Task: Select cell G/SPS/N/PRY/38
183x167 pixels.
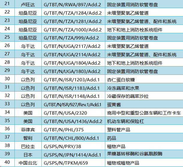Action: point(73,146)
